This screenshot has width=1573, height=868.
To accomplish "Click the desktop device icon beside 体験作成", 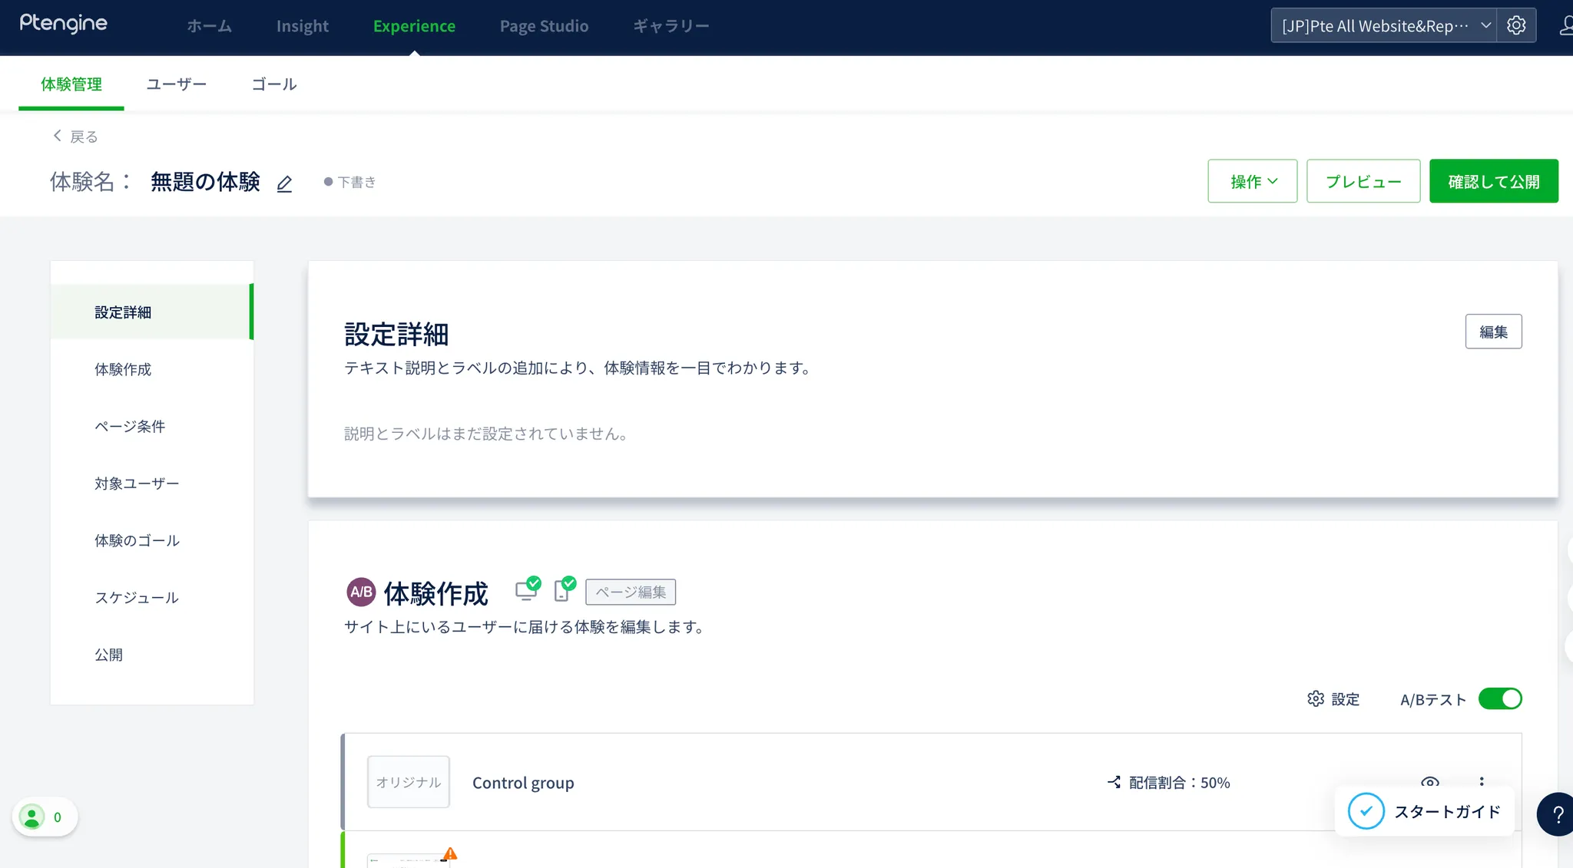I will click(526, 590).
